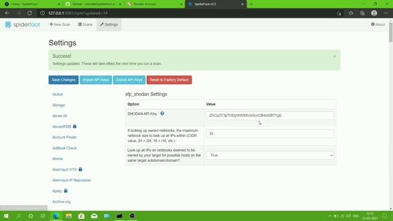Open notification center in system tray
393x221 pixels.
tap(385, 215)
